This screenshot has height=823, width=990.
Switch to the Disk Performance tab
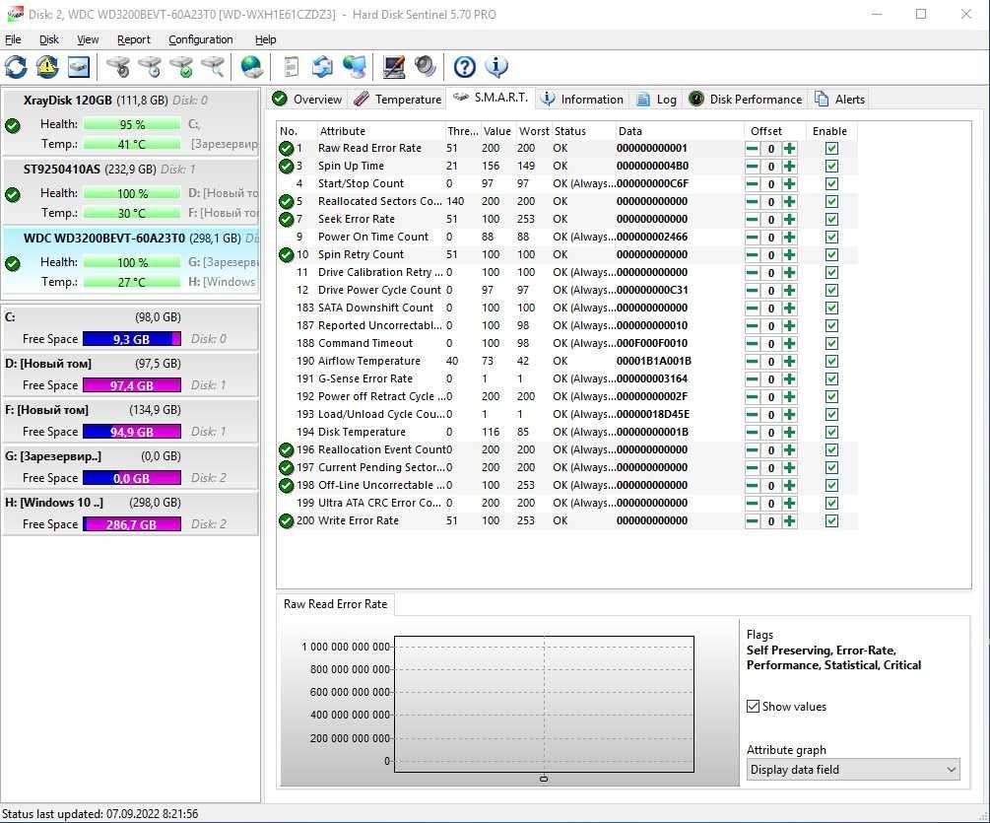pyautogui.click(x=746, y=100)
